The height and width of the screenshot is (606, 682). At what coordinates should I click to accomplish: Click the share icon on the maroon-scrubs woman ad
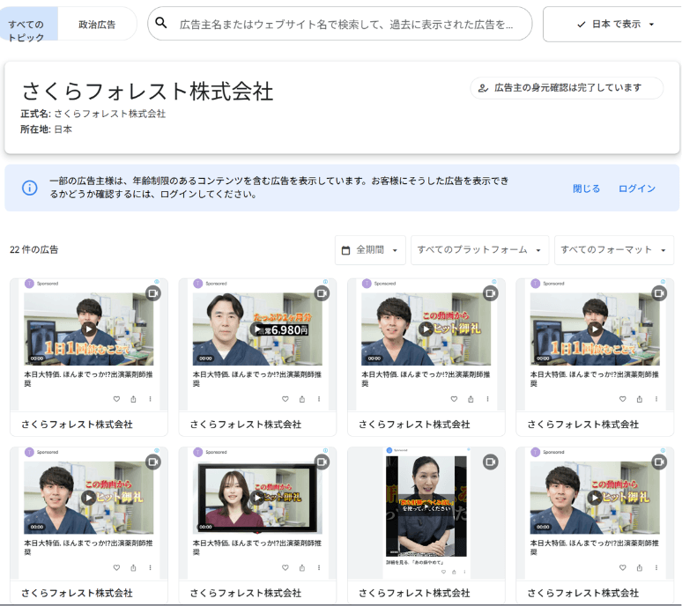302,567
